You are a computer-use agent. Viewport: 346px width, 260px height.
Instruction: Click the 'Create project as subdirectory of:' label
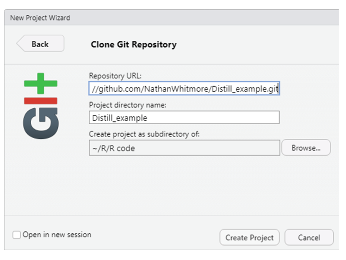point(144,134)
